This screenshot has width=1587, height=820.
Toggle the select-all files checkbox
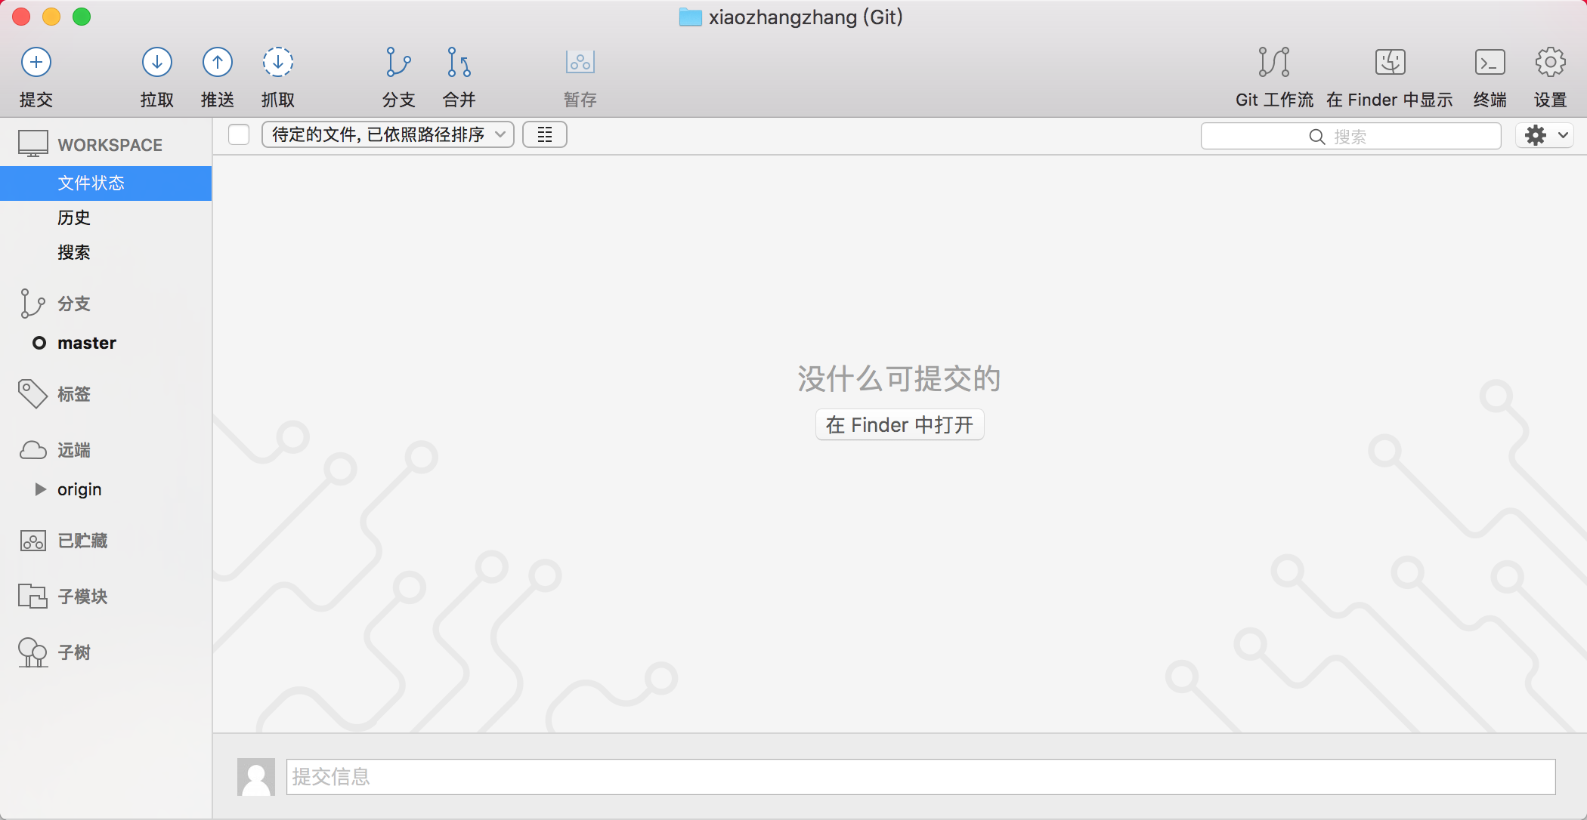[239, 134]
